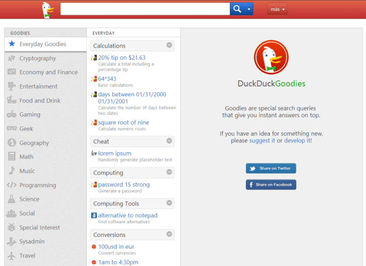Open the dropdown arrow beside search button
Screen dimensions: 366x266
[249, 9]
